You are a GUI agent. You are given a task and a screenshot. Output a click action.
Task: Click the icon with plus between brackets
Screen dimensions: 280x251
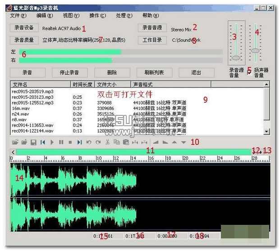tap(135, 142)
